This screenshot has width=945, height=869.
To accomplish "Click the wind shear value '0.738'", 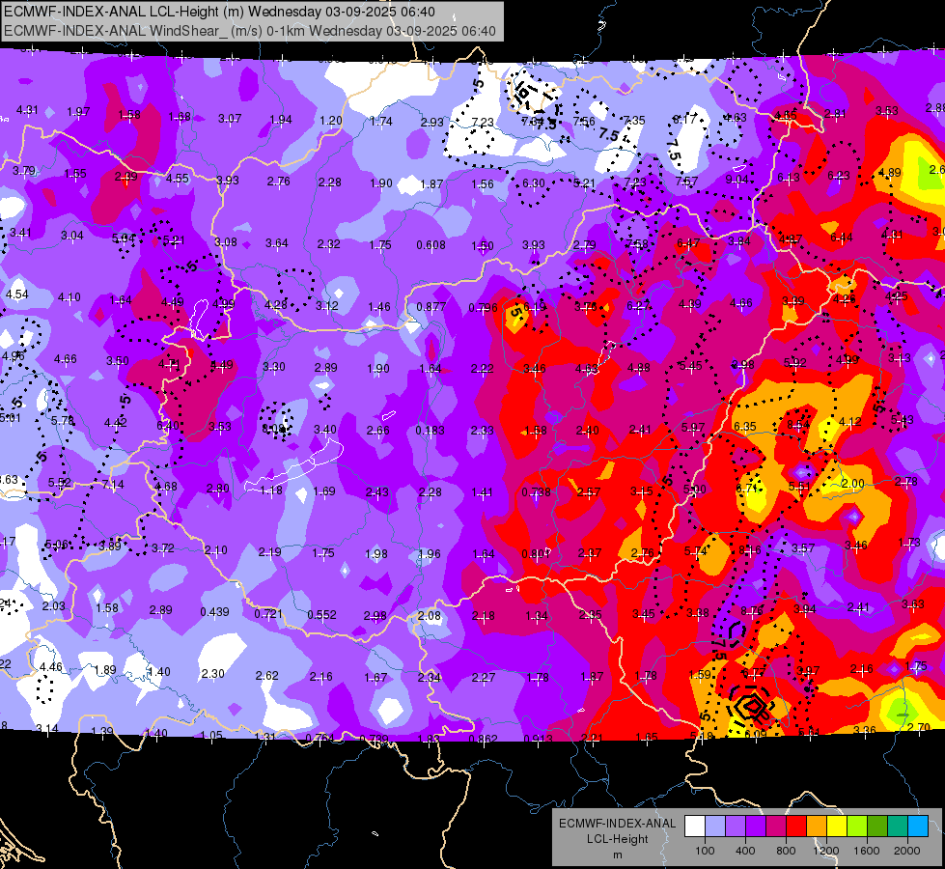I will (x=537, y=491).
